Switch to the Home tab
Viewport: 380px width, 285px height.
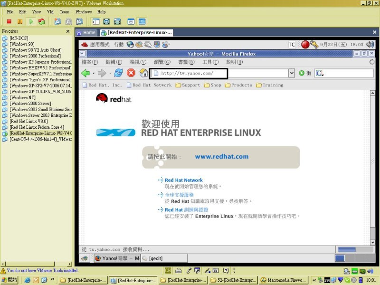coord(86,33)
